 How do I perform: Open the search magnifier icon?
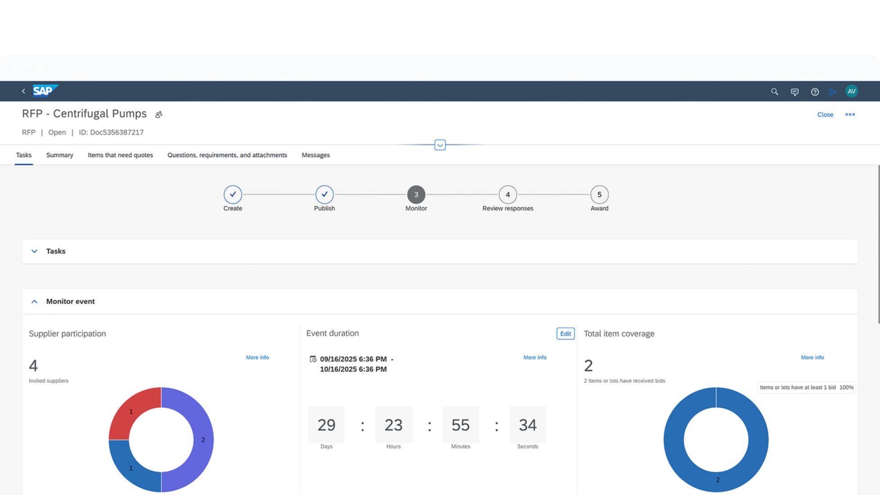774,92
